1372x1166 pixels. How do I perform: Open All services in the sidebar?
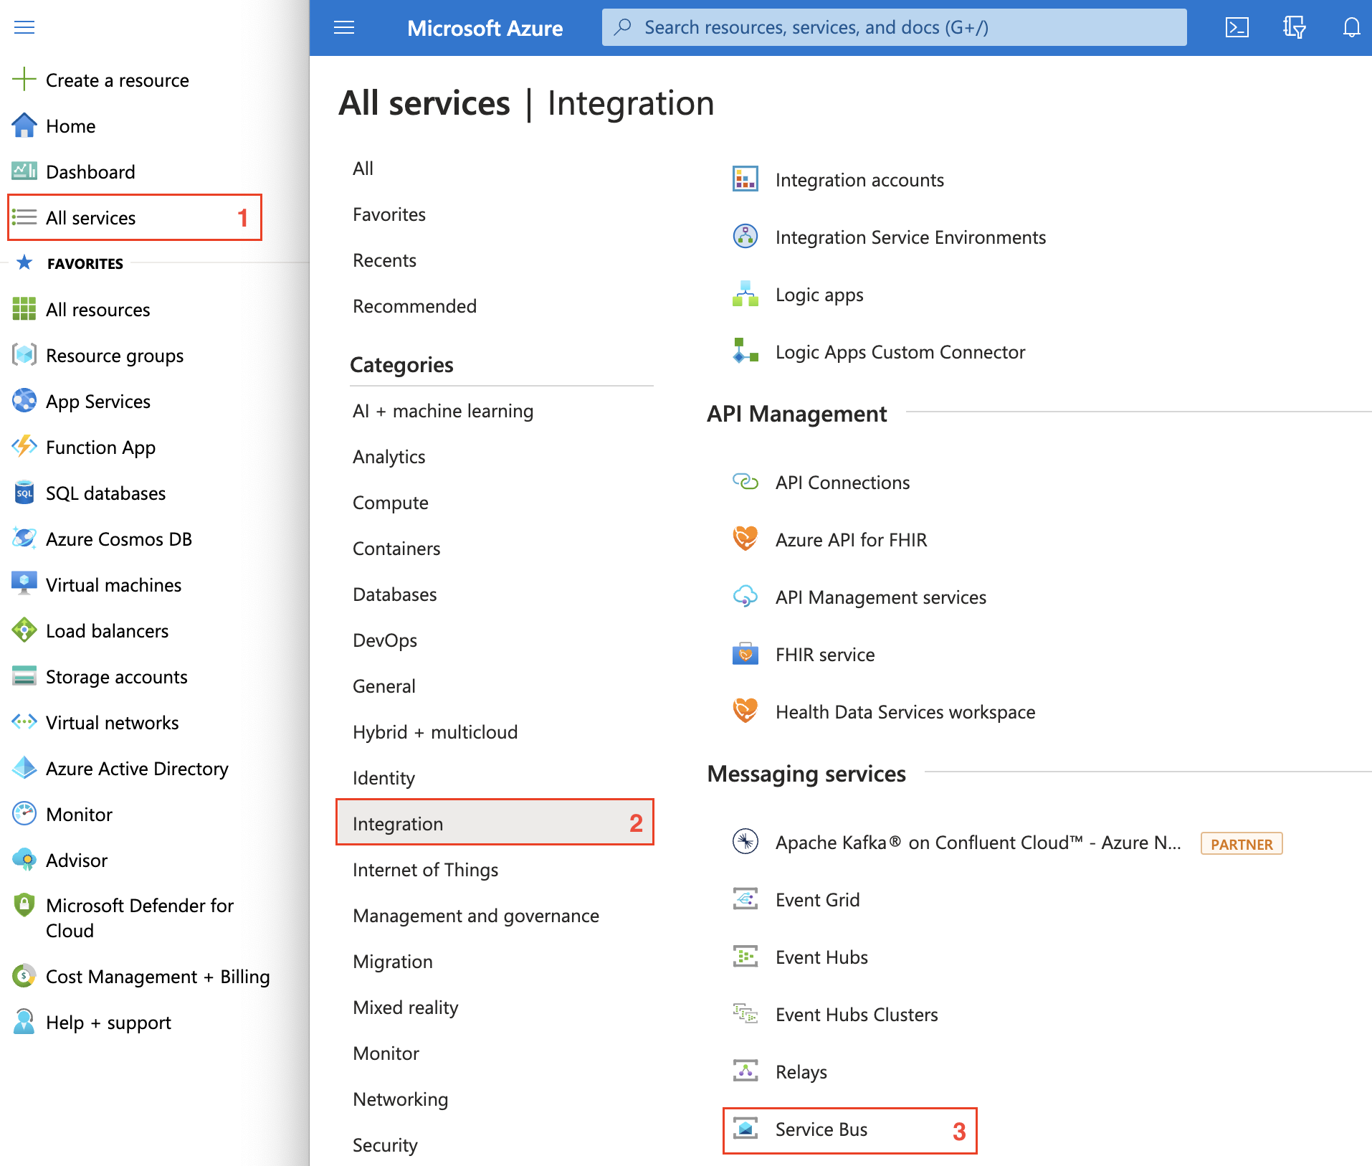tap(134, 217)
